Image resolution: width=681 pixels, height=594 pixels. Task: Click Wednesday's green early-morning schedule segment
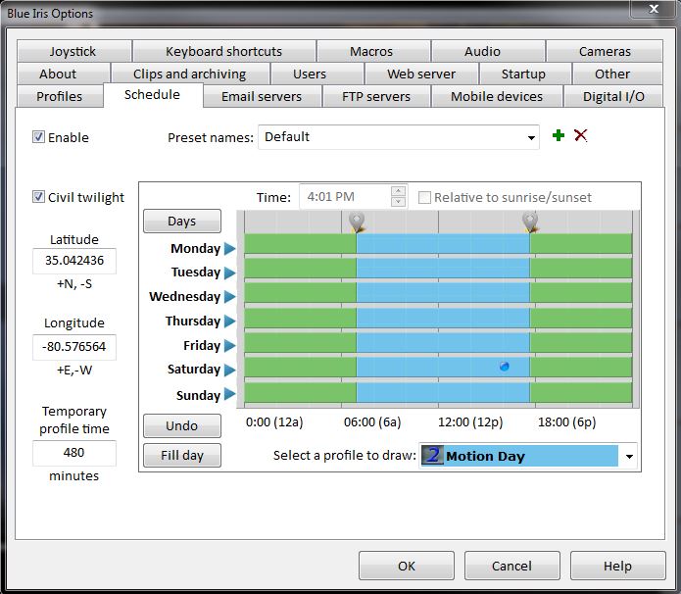click(x=300, y=292)
